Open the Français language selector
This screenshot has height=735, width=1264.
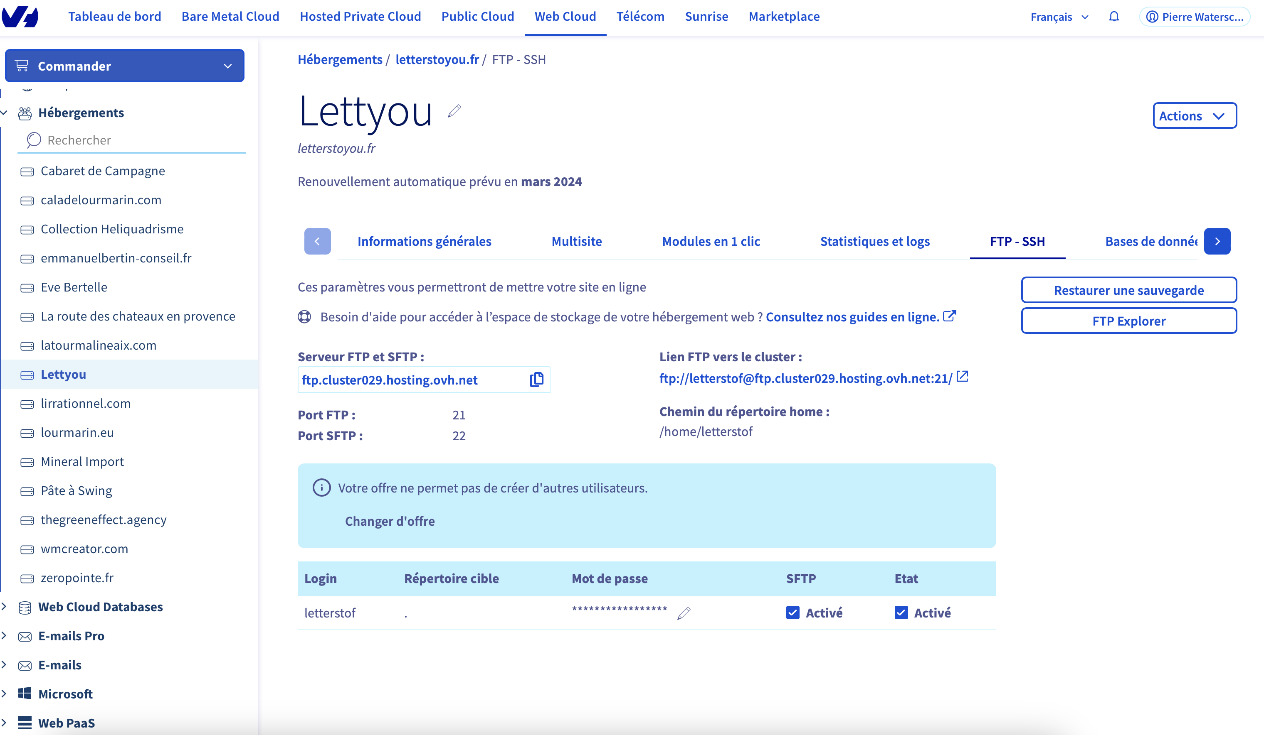[x=1059, y=17]
